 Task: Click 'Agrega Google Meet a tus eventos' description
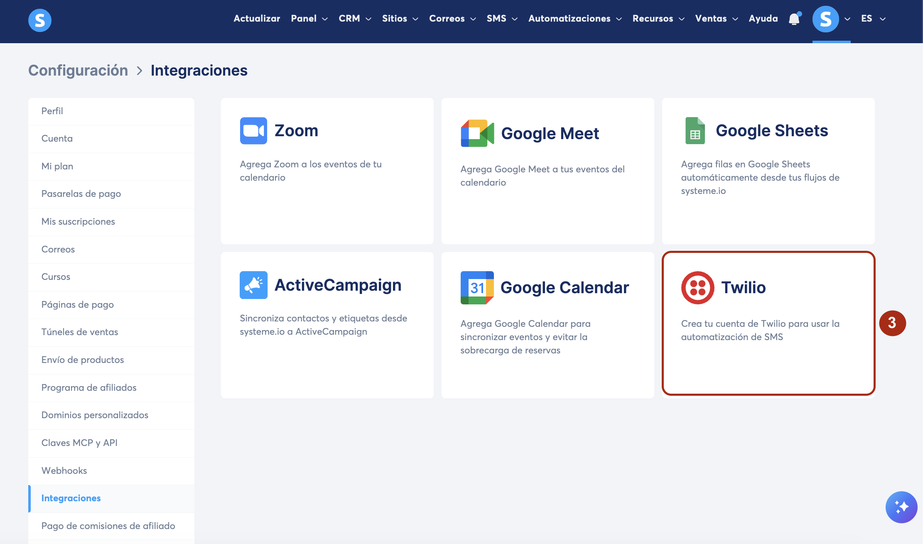(543, 176)
